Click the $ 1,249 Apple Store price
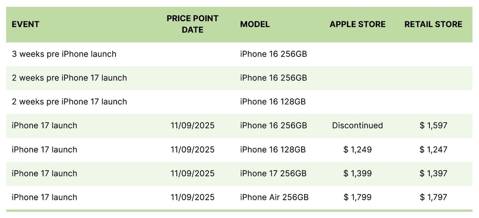 [x=357, y=150]
